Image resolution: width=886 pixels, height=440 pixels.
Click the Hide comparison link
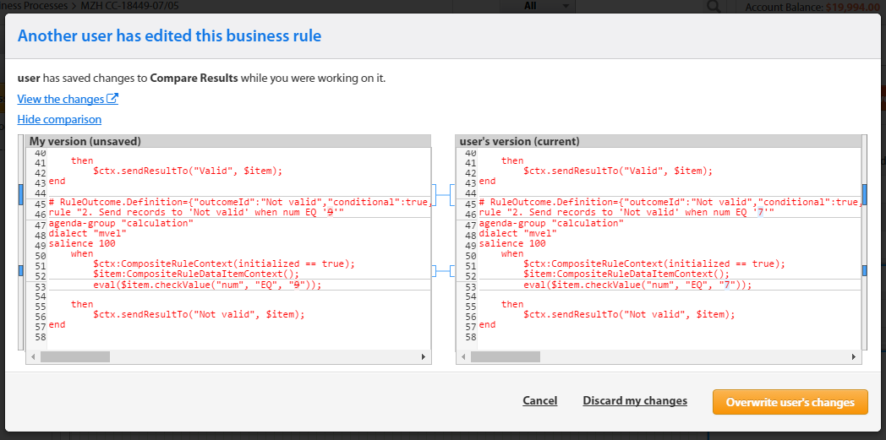coord(59,119)
